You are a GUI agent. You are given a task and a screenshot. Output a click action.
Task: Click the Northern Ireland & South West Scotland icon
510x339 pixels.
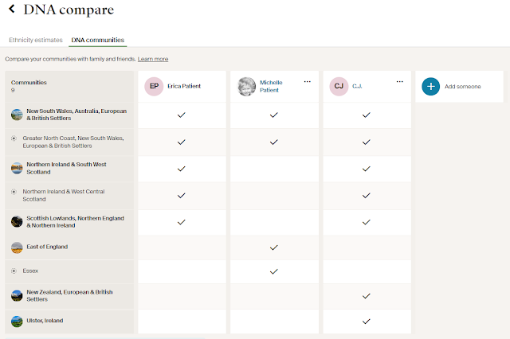[17, 168]
